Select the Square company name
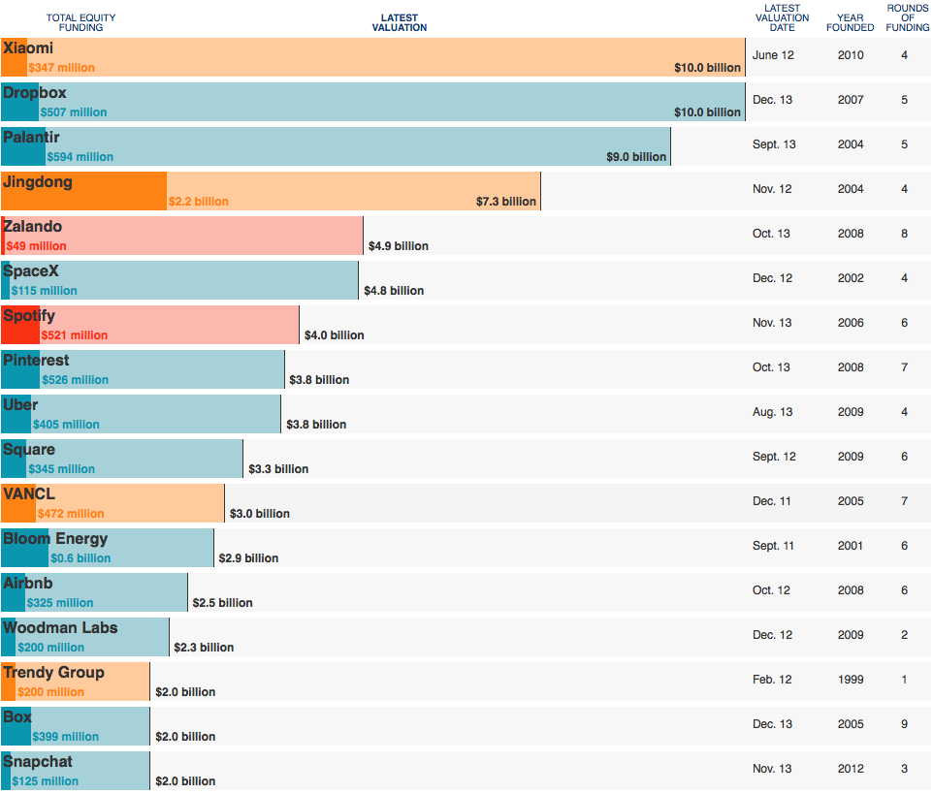 (x=28, y=450)
